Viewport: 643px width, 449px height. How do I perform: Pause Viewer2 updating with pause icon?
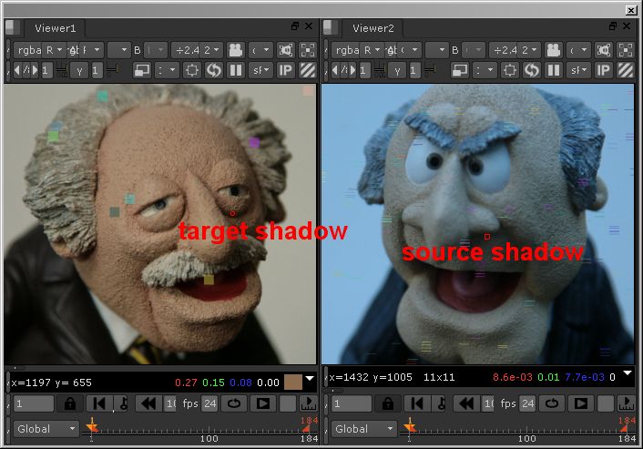(x=554, y=70)
